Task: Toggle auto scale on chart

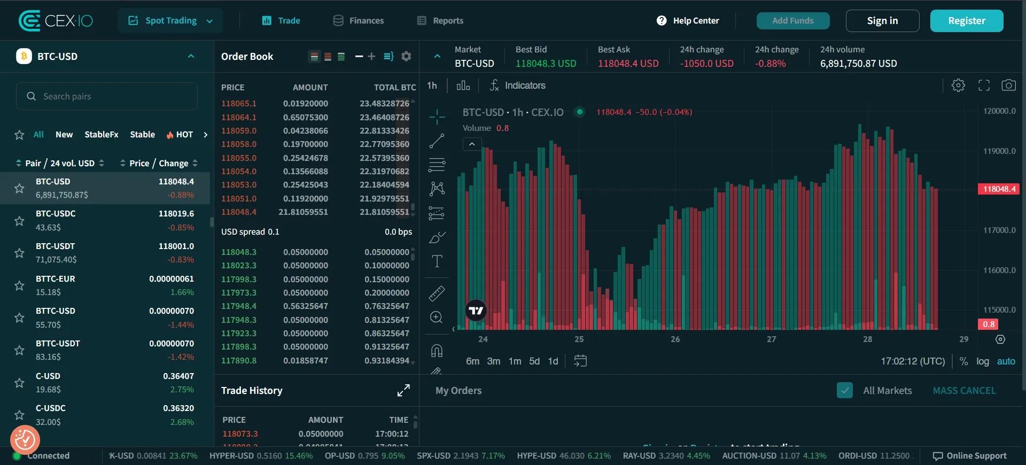Action: (1006, 361)
